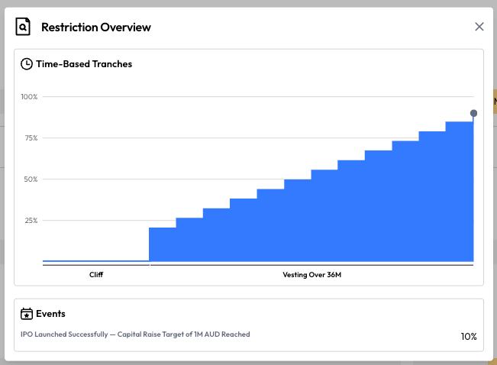Screen dimensions: 497x365
Task: Open the IPO Launched Successfully event entry
Action: tap(135, 334)
